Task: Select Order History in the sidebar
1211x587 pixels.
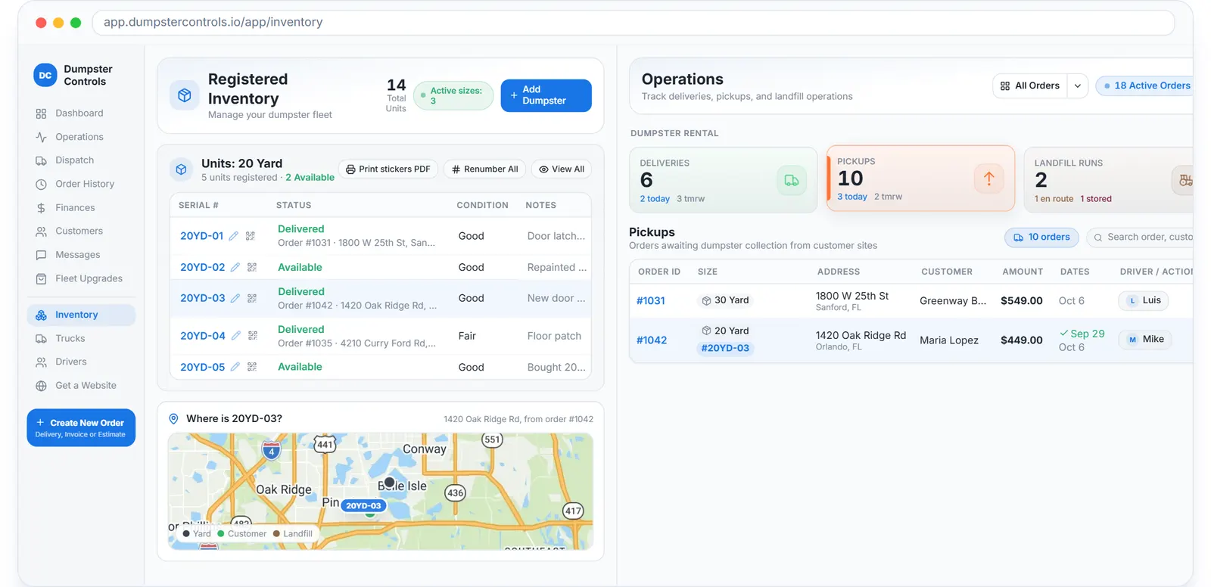Action: [x=81, y=184]
